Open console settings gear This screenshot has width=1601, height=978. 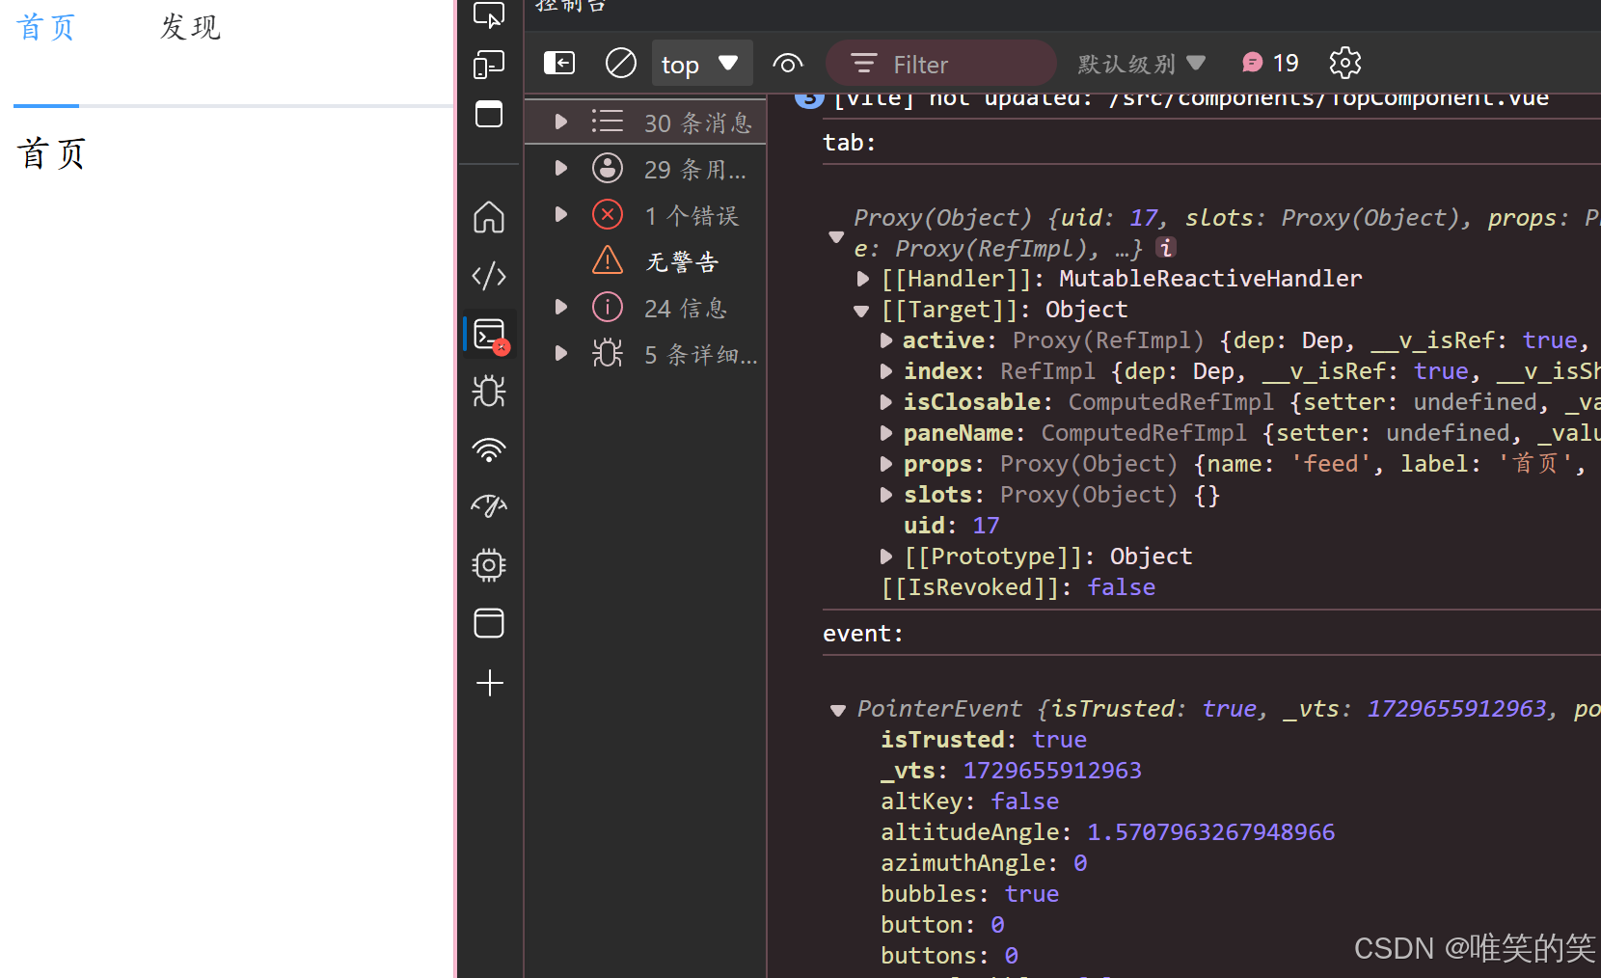(1344, 63)
